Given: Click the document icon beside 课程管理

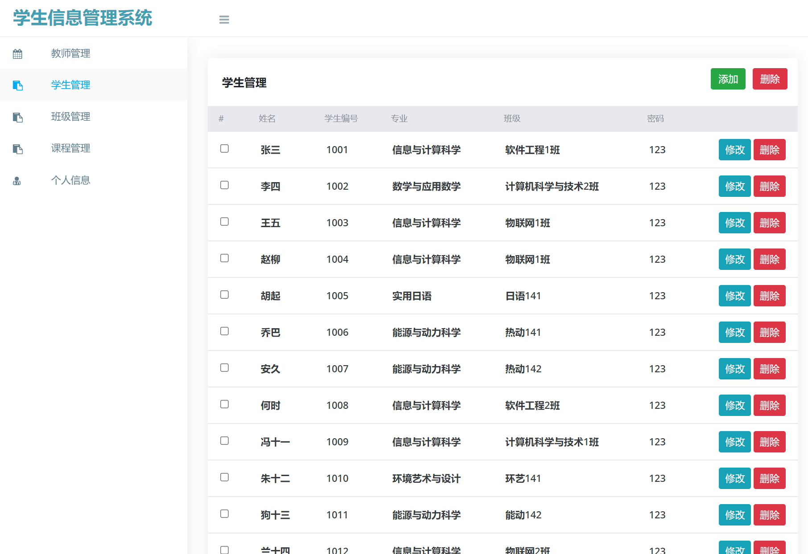Looking at the screenshot, I should pos(18,149).
